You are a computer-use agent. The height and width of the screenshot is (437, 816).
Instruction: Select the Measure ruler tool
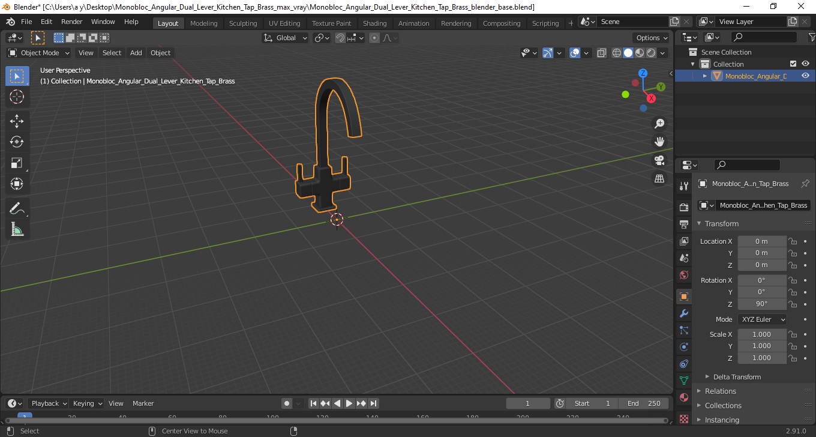pos(17,230)
